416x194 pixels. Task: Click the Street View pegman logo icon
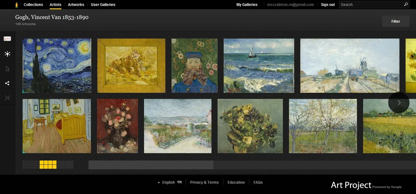tap(17, 5)
